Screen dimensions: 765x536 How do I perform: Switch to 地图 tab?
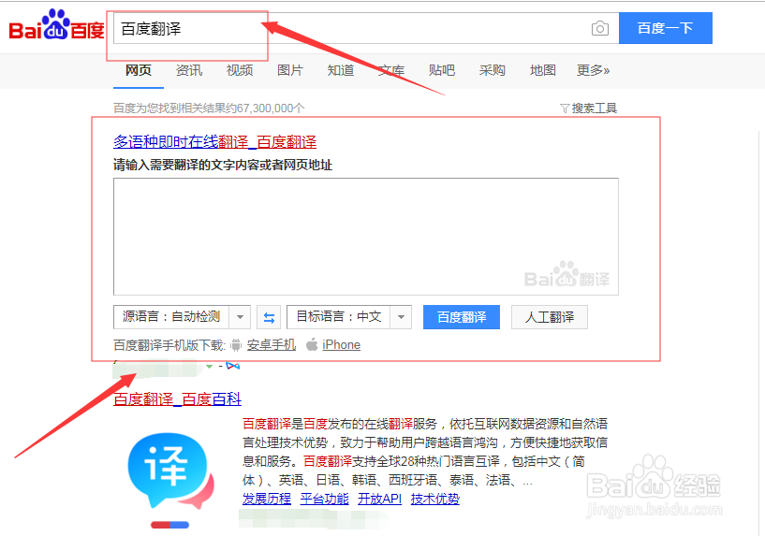click(x=542, y=71)
